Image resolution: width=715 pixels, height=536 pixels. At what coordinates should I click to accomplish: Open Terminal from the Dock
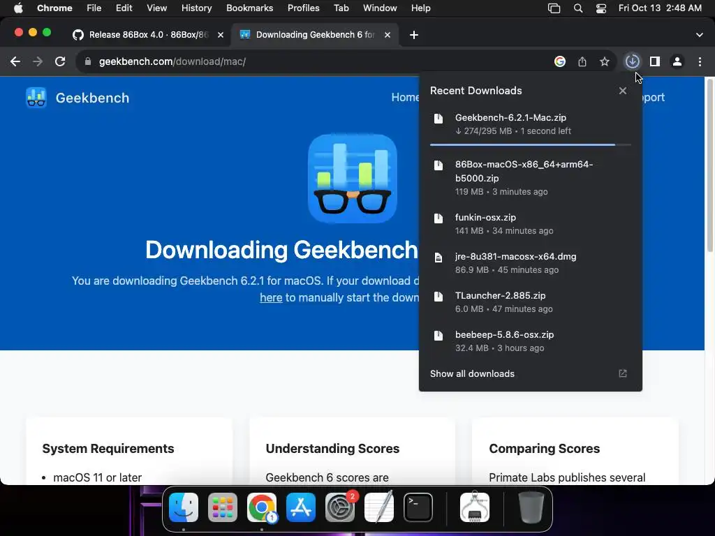[418, 507]
